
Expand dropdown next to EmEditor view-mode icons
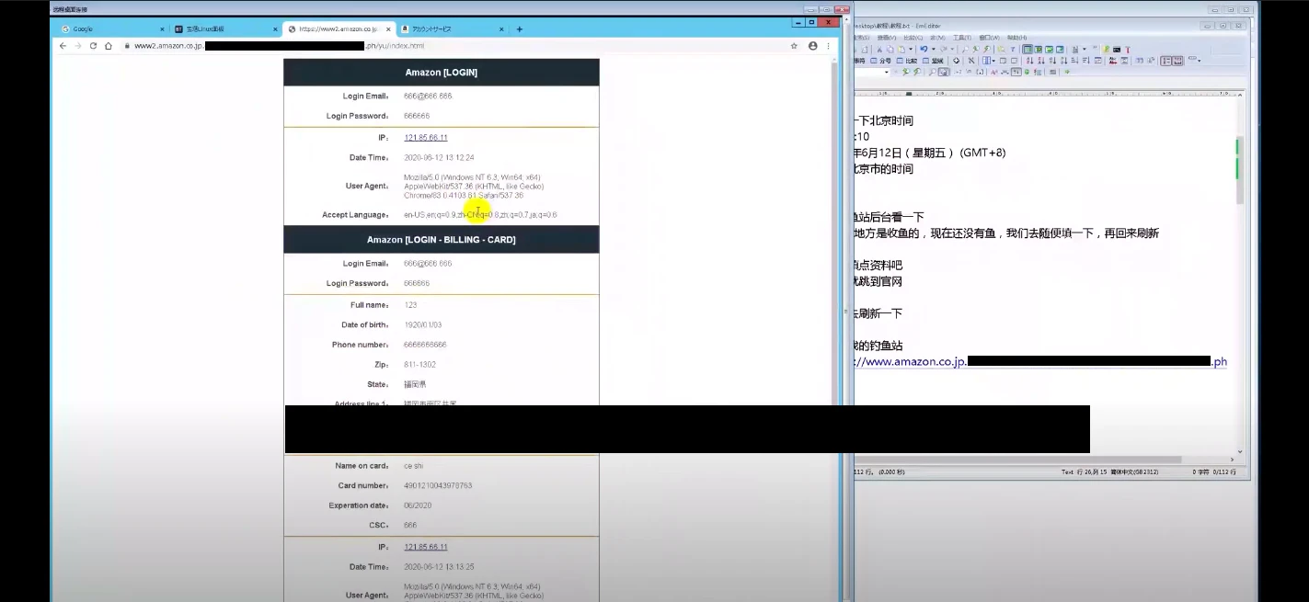(1085, 49)
